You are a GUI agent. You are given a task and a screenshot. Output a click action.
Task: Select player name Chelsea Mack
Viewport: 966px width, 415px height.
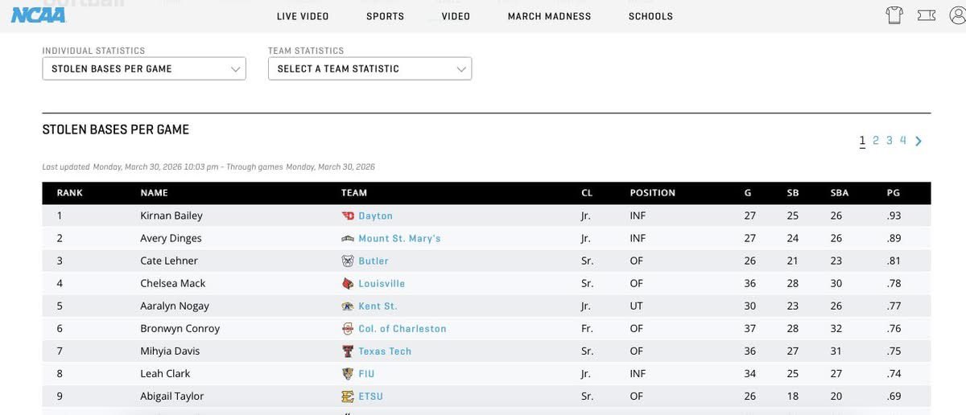173,283
